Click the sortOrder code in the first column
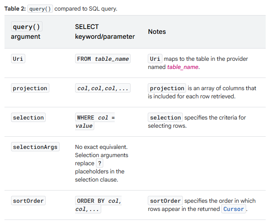271x224 pixels. click(x=28, y=201)
